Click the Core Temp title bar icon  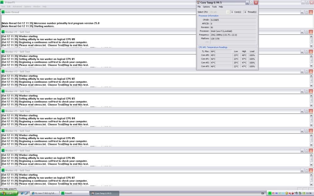pyautogui.click(x=198, y=2)
